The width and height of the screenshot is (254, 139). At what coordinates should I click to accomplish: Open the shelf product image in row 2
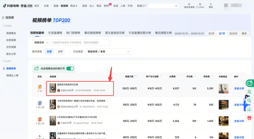tap(224, 105)
